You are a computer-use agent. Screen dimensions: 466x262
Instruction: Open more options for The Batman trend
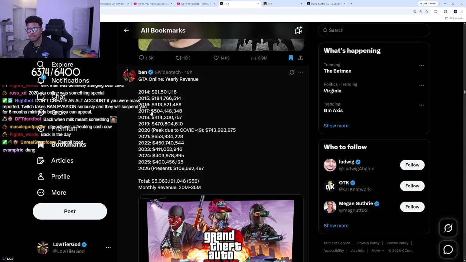click(422, 65)
